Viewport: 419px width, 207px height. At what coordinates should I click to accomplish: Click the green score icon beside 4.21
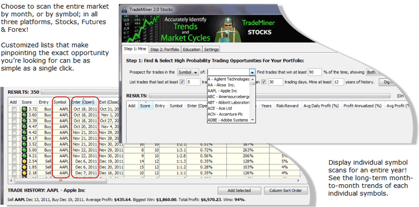pos(25,156)
